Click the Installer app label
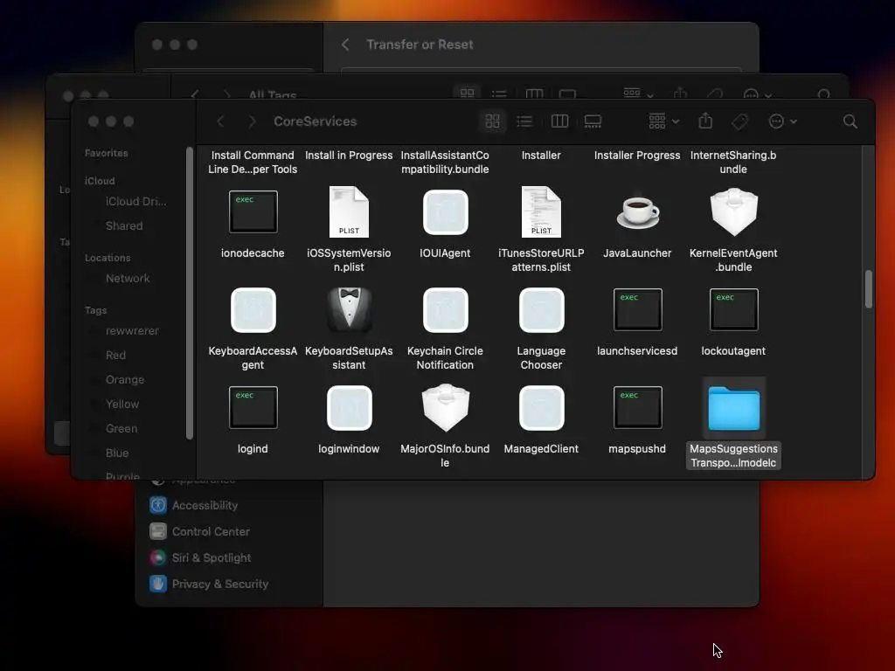 pyautogui.click(x=541, y=156)
